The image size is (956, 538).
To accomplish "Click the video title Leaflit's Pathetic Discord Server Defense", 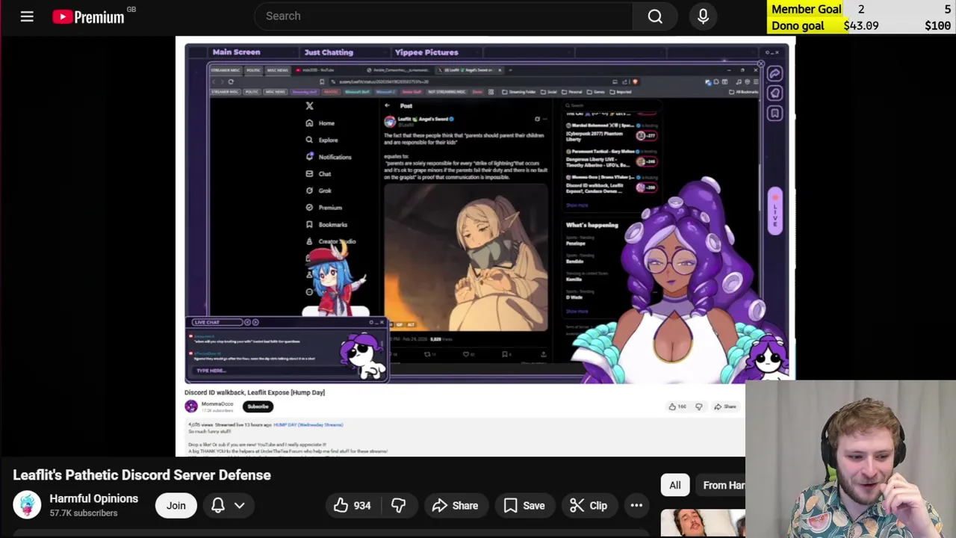I will pos(142,475).
